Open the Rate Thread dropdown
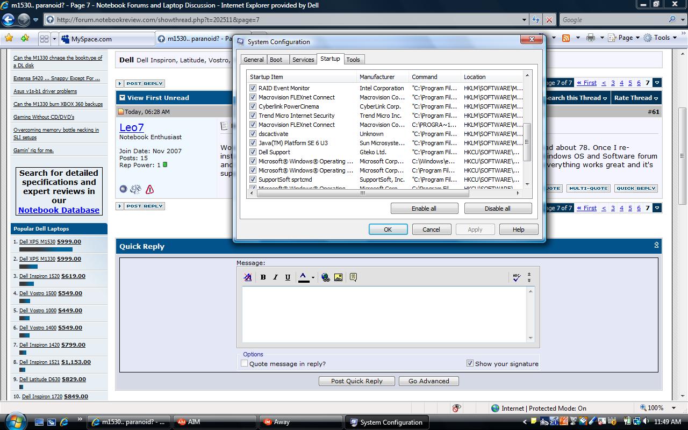The height and width of the screenshot is (430, 688). click(636, 98)
